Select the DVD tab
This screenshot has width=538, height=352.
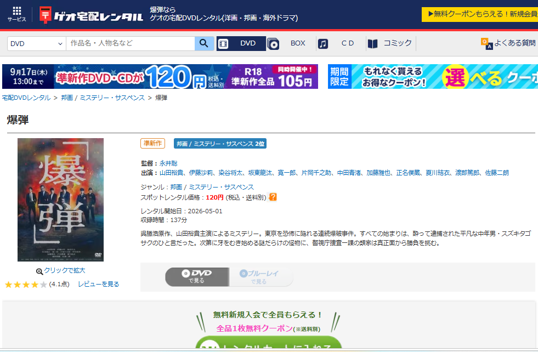point(241,43)
